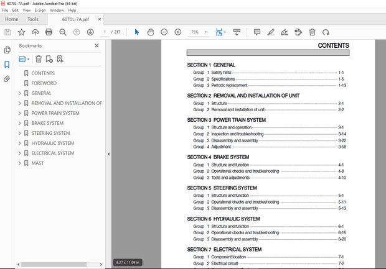Image resolution: width=386 pixels, height=269 pixels.
Task: Open the File menu
Action: (x=5, y=11)
